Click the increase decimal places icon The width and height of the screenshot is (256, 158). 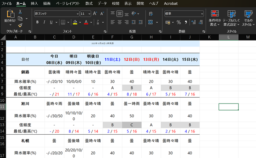(x=193, y=22)
